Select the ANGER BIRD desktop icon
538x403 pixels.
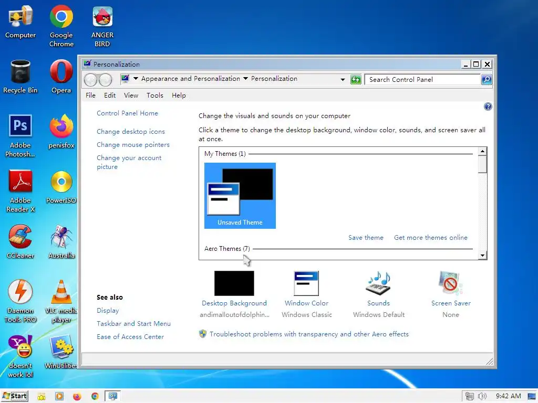click(x=102, y=26)
